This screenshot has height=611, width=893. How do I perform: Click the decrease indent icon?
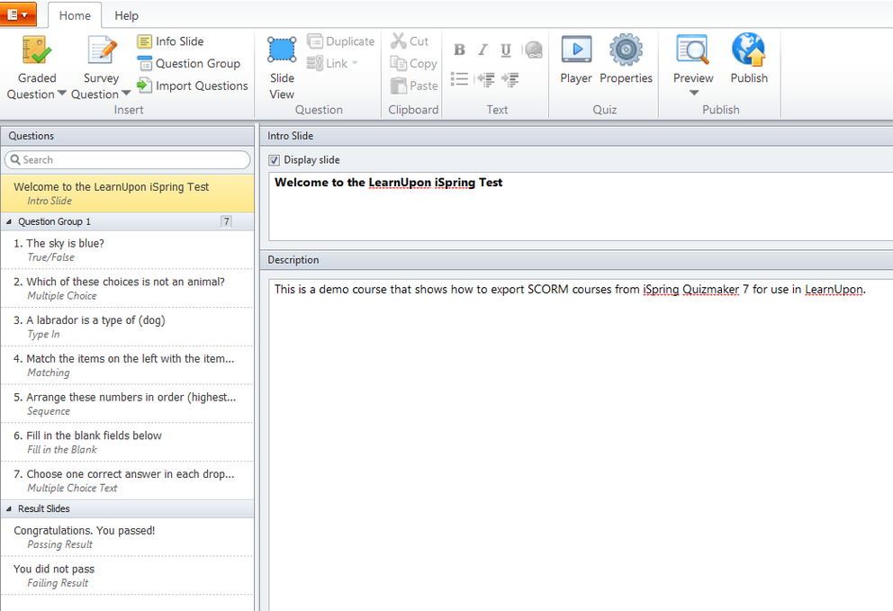(485, 79)
